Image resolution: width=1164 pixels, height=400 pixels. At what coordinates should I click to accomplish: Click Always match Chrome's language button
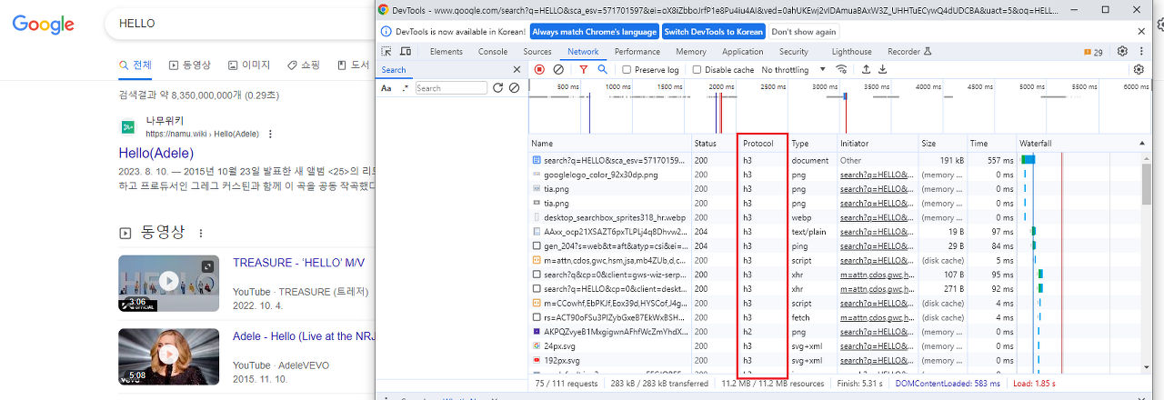pyautogui.click(x=595, y=32)
